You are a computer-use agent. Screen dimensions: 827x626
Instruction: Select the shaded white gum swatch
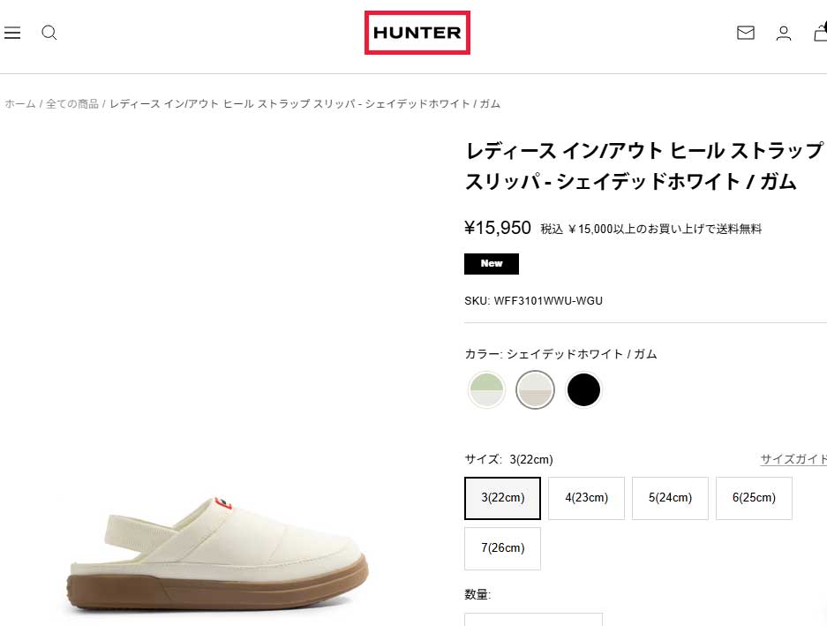coord(535,390)
